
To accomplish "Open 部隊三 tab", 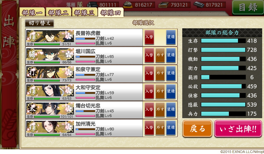I will coord(84,12).
